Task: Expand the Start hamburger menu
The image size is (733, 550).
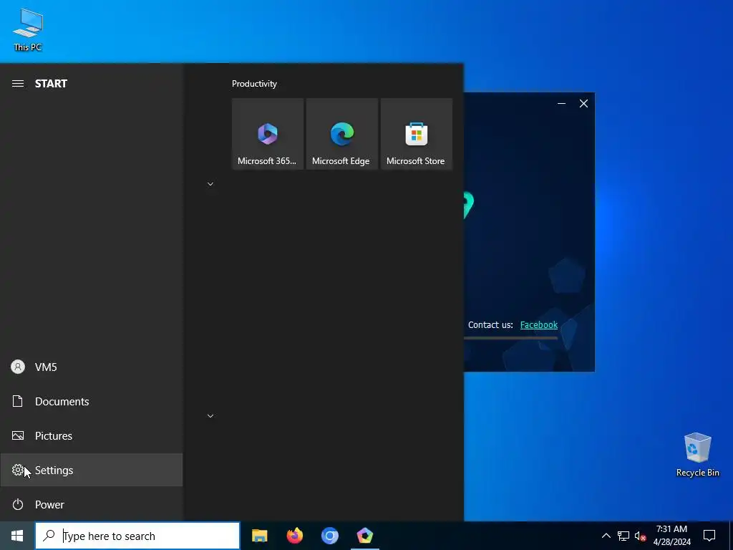Action: (18, 84)
